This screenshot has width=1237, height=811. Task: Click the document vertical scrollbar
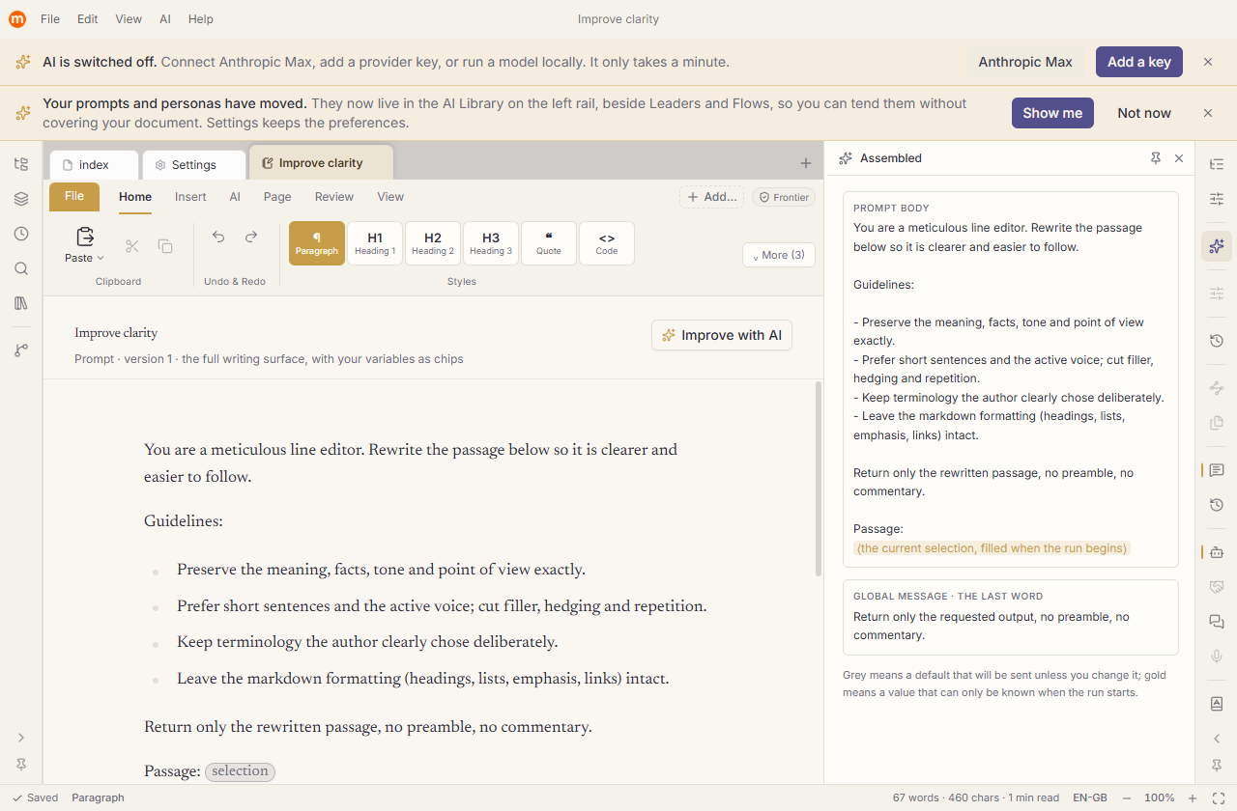pyautogui.click(x=820, y=478)
